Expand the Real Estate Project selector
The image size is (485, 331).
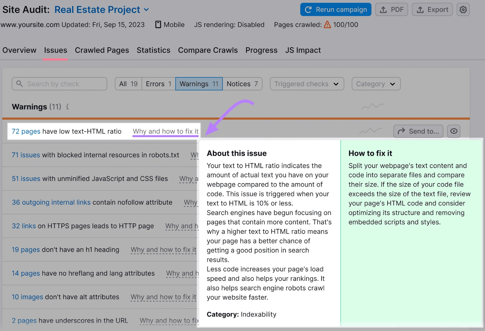click(x=146, y=9)
